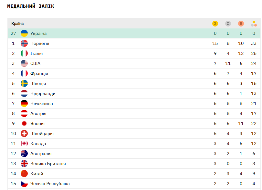Screen dimensions: 262x190
Task: Click the silver medal column icon
Action: [x=228, y=24]
